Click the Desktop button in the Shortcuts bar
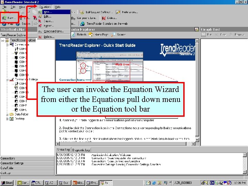 tap(27, 173)
